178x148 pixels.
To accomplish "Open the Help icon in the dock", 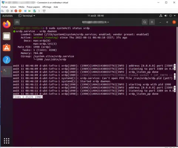I will (7, 60).
